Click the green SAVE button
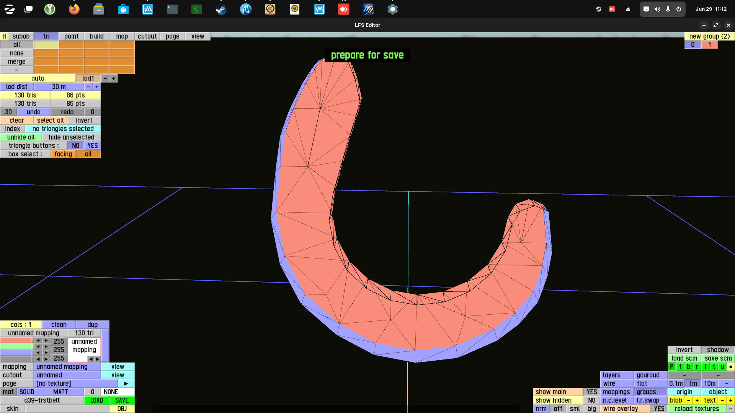Viewport: 735px width, 413px height. [122, 400]
